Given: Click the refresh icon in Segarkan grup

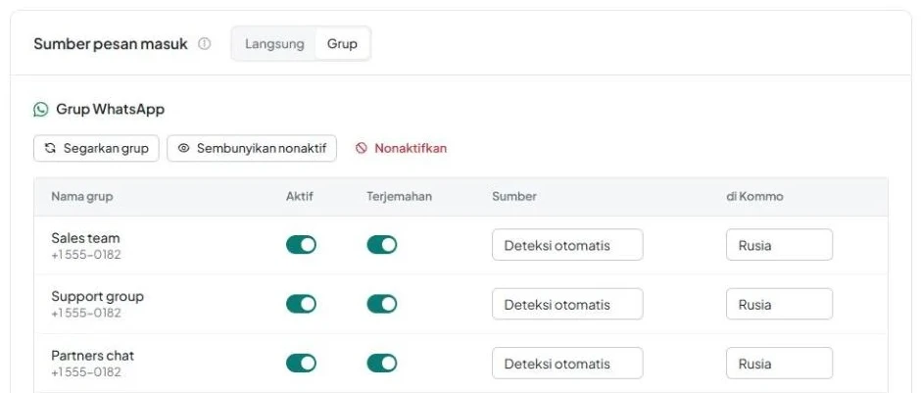Looking at the screenshot, I should tap(50, 148).
